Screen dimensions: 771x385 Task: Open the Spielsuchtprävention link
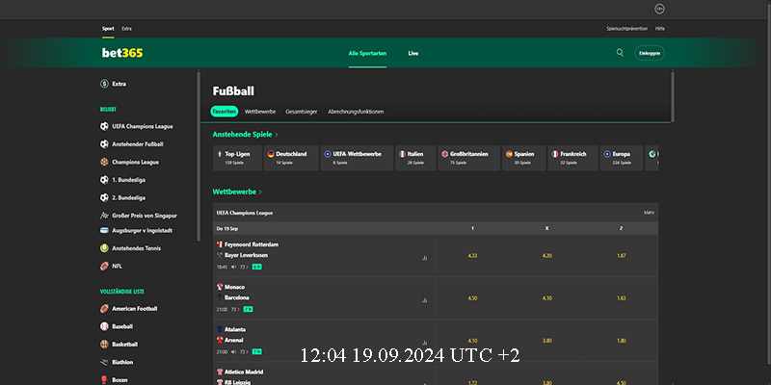(627, 29)
